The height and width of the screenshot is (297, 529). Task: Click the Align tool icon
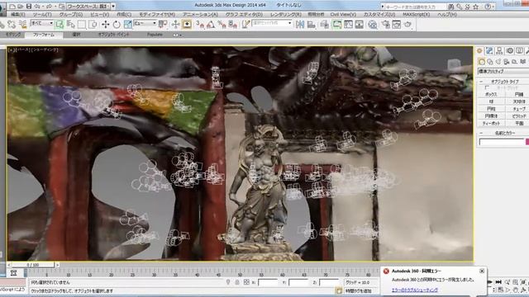312,24
